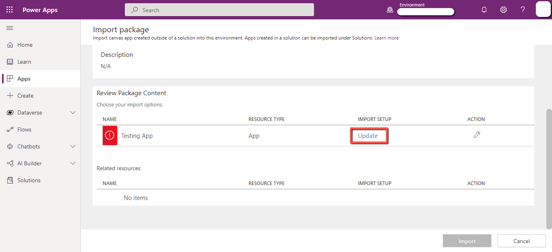
Task: Click the AI Builder icon
Action: (10, 163)
